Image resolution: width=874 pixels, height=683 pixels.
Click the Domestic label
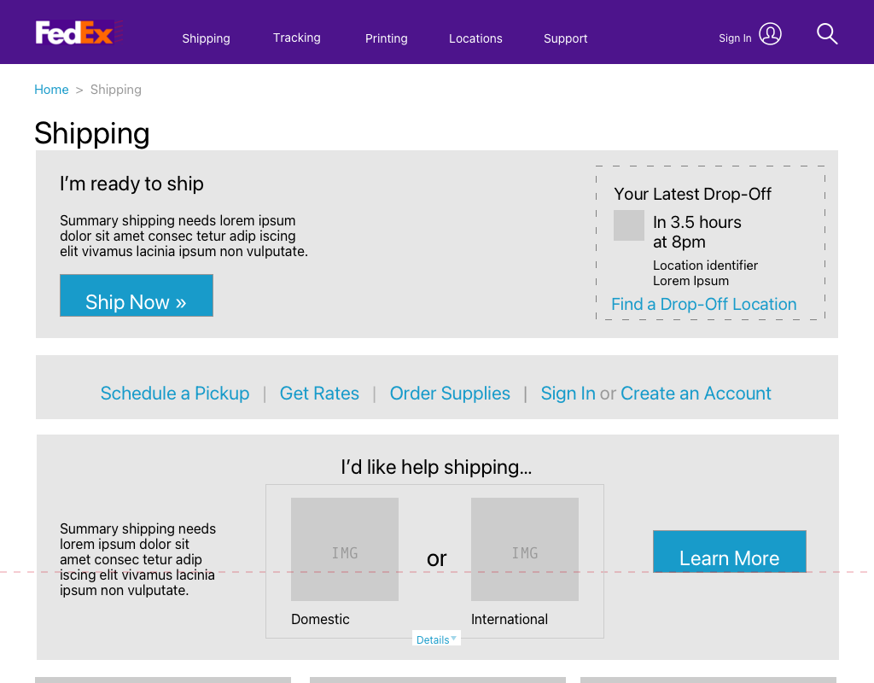coord(320,619)
